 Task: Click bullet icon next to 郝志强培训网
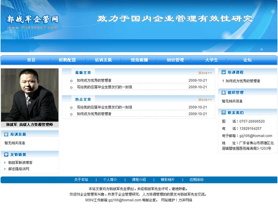tap(5, 169)
